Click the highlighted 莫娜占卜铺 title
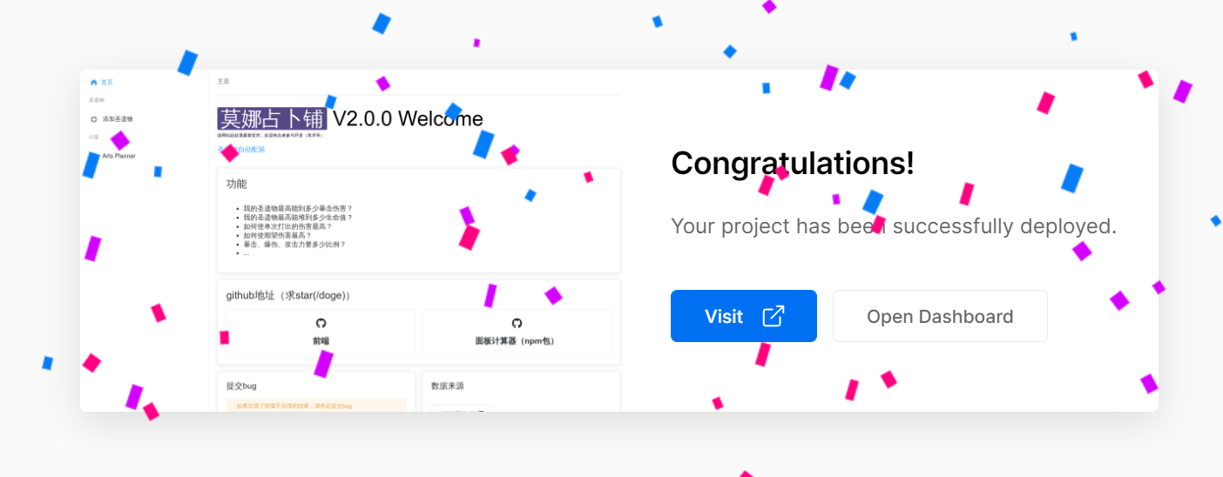 pyautogui.click(x=273, y=118)
